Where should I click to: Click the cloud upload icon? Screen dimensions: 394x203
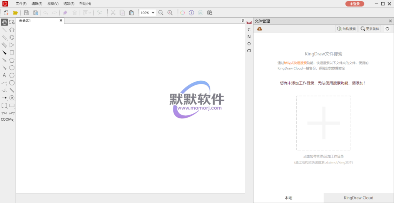(x=260, y=29)
